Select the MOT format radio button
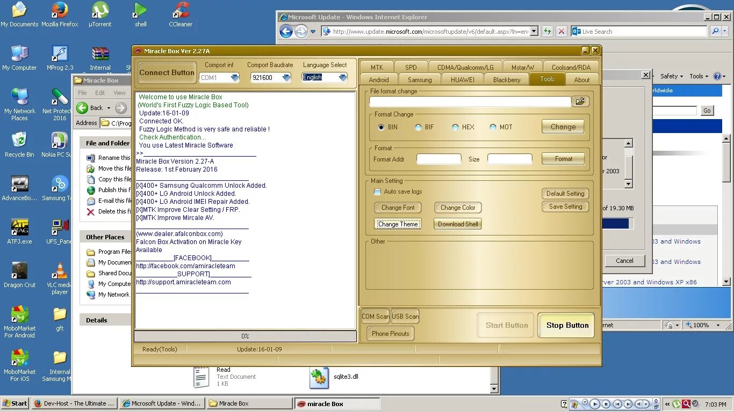The height and width of the screenshot is (412, 734). pyautogui.click(x=493, y=127)
